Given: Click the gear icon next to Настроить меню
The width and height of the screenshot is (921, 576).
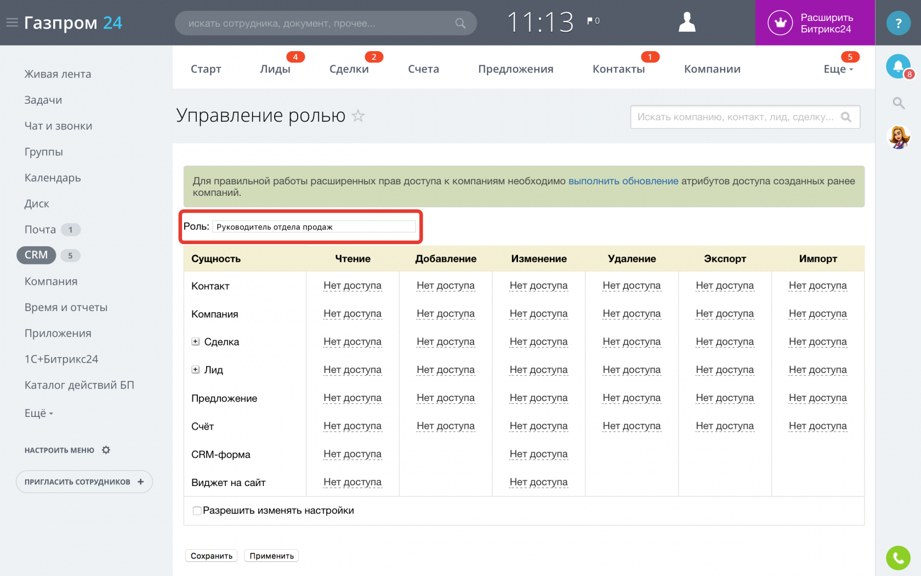Looking at the screenshot, I should (106, 450).
